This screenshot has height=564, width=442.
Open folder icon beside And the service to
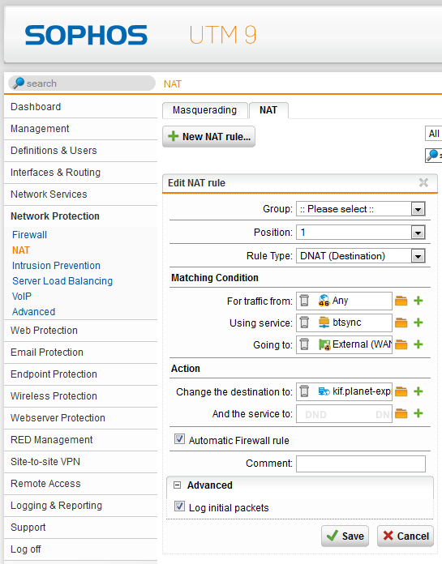pos(401,413)
